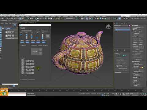Activate the Select and Move tool

pos(31,19)
